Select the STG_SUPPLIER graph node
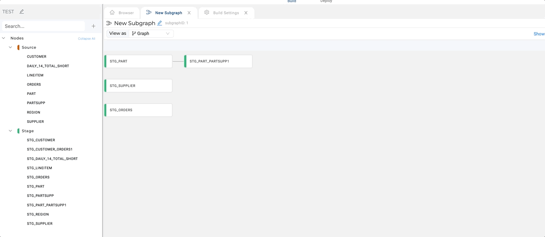This screenshot has width=545, height=237. point(138,86)
